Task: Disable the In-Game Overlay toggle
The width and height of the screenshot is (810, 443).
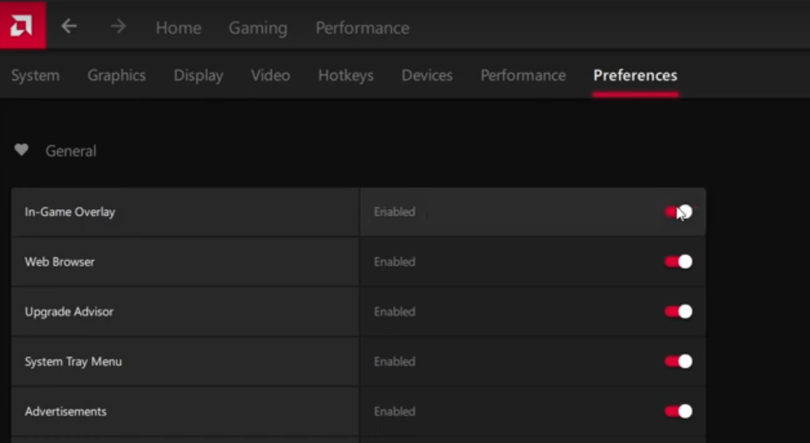Action: tap(678, 212)
